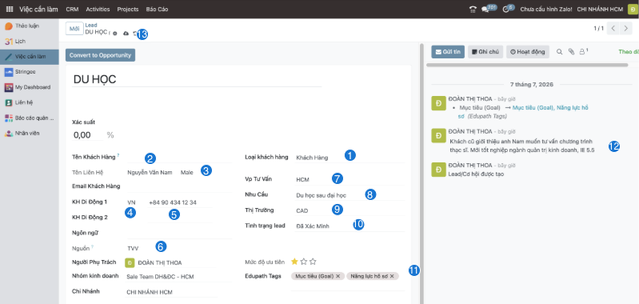Image resolution: width=639 pixels, height=304 pixels.
Task: Click Theo dõi follow link
Action: tap(629, 52)
